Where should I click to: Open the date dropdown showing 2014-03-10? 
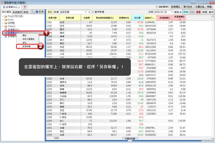point(172,12)
